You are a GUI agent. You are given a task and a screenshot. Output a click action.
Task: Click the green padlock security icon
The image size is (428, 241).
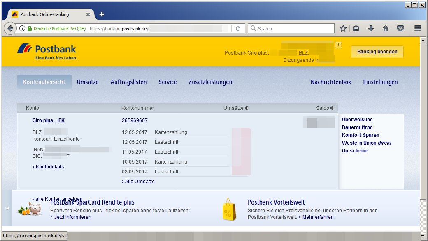(x=30, y=28)
